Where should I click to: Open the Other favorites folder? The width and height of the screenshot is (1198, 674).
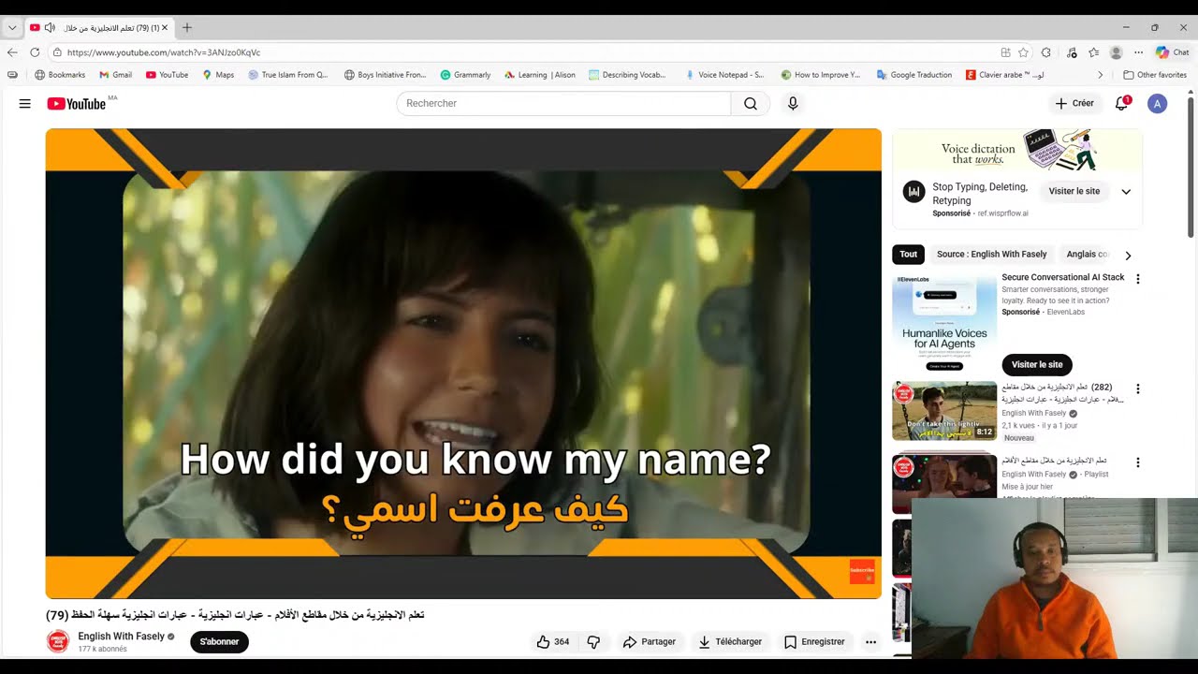click(1155, 75)
